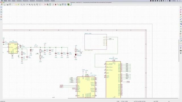Viewport: 182px width, 102px height.
Task: Select graphic lines drawing tool
Action: pos(181,46)
